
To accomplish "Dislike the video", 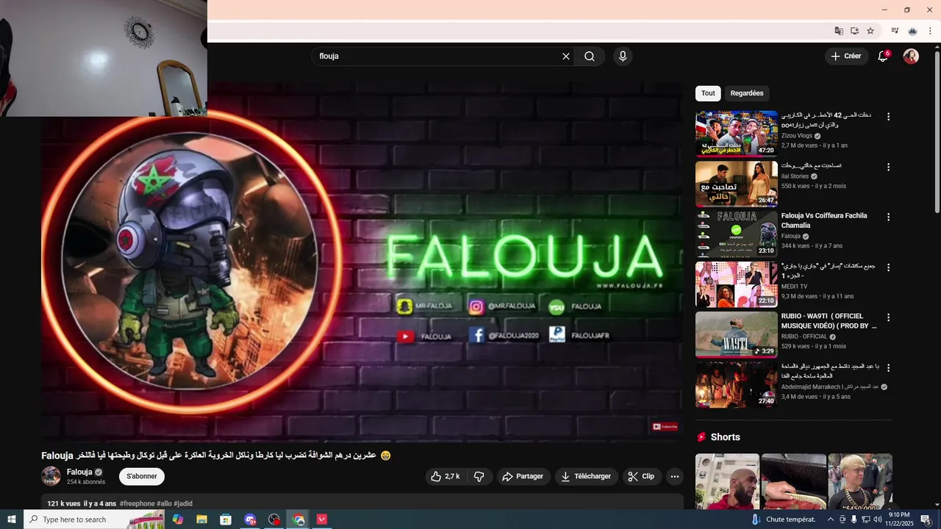I will 479,476.
